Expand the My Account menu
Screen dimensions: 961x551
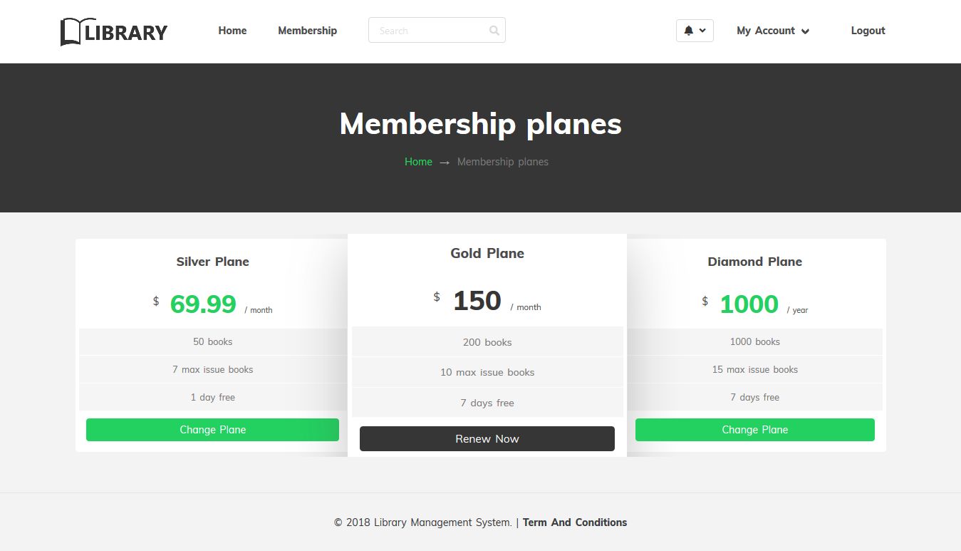coord(773,31)
